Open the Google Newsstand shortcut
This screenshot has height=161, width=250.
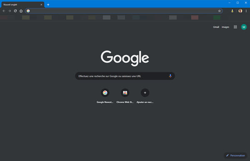(105, 96)
